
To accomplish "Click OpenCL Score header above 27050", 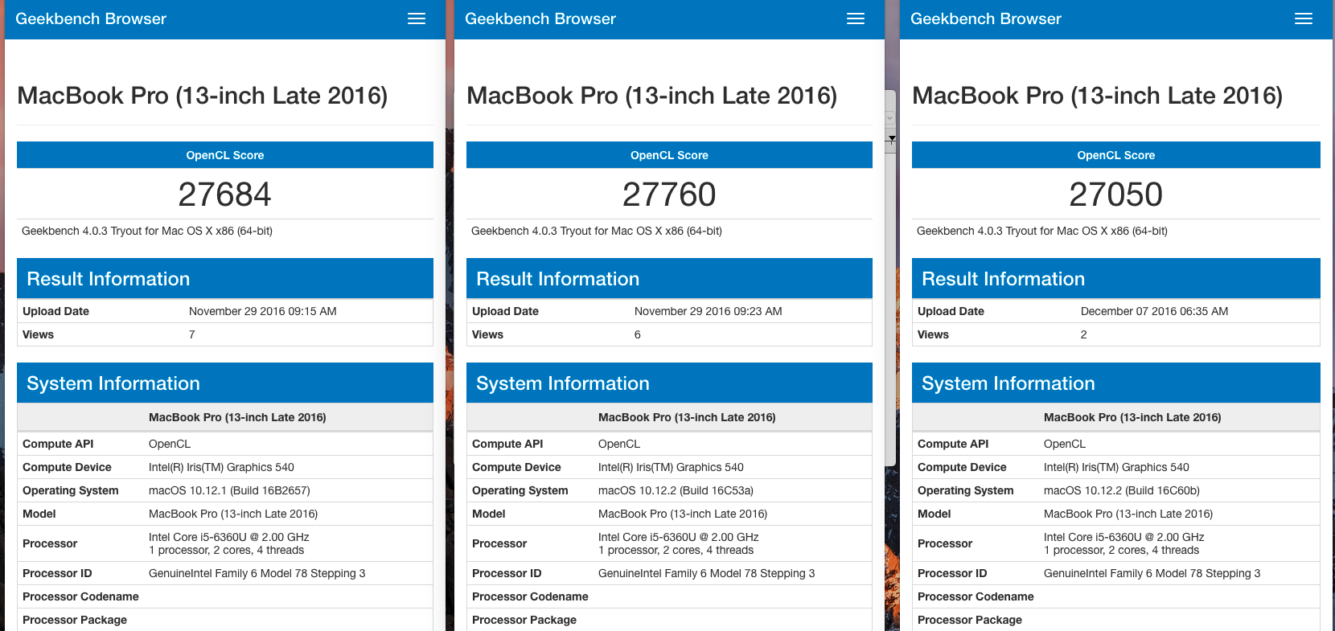I will tap(1116, 155).
